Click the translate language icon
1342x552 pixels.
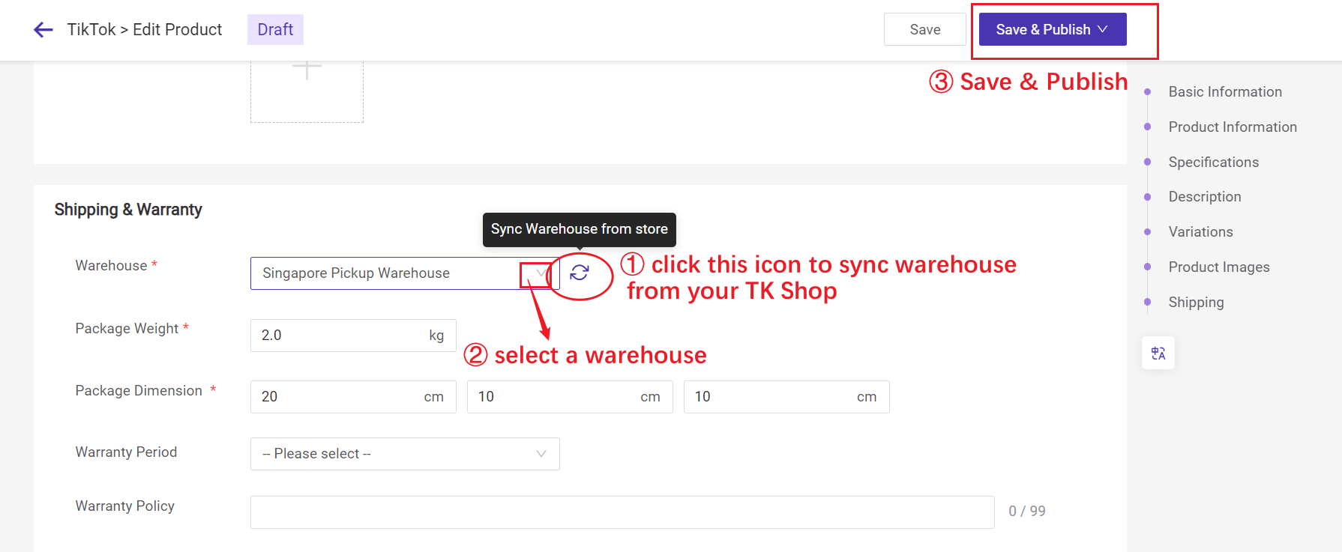pos(1158,354)
